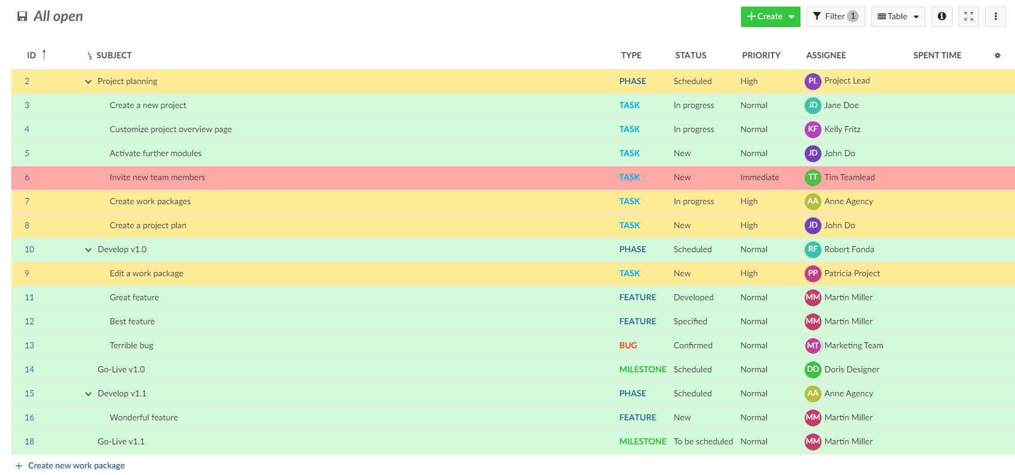Click the hierarchy mode icon beside Subject
1015x475 pixels.
click(x=90, y=56)
